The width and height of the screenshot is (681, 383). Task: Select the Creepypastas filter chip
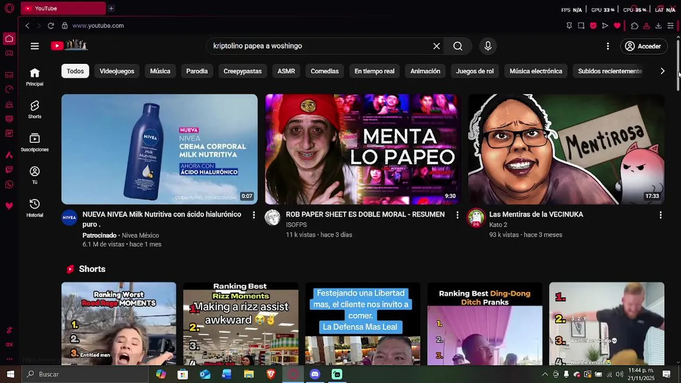click(243, 71)
